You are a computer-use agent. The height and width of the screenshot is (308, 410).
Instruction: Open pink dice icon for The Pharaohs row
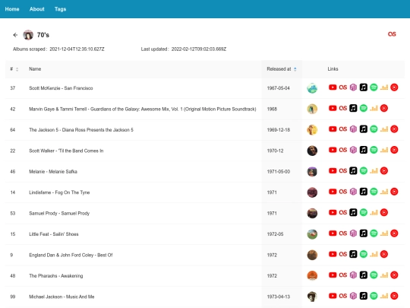(353, 275)
